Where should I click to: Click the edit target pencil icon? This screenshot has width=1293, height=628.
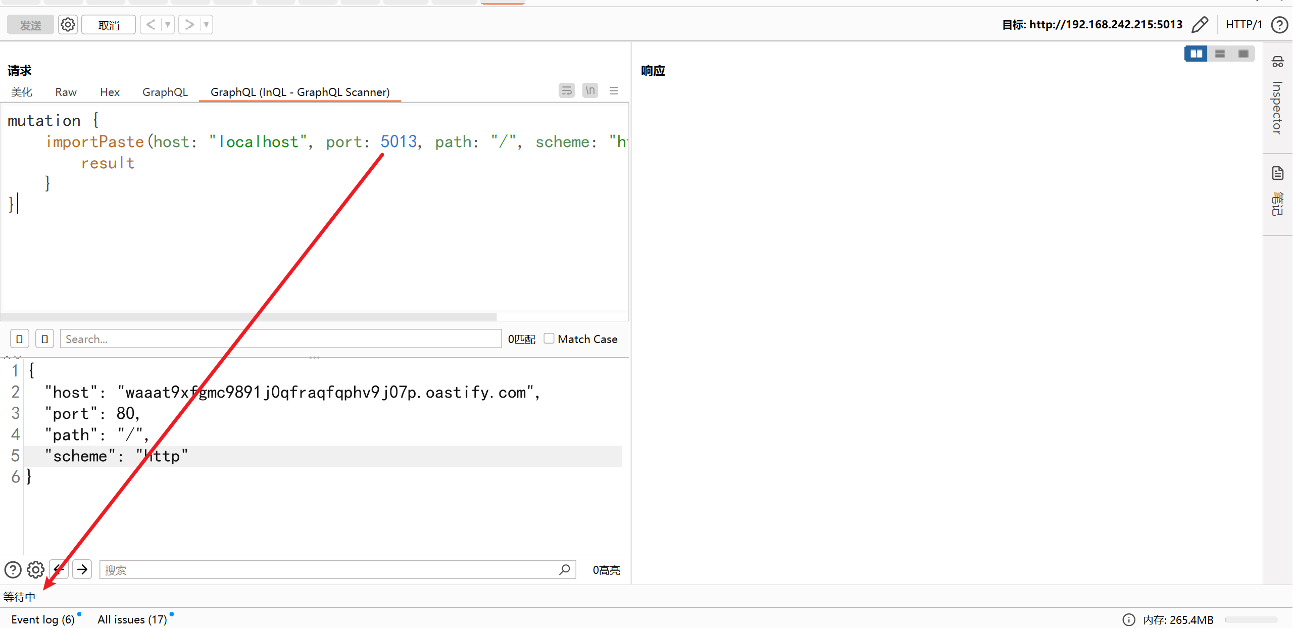click(x=1200, y=25)
